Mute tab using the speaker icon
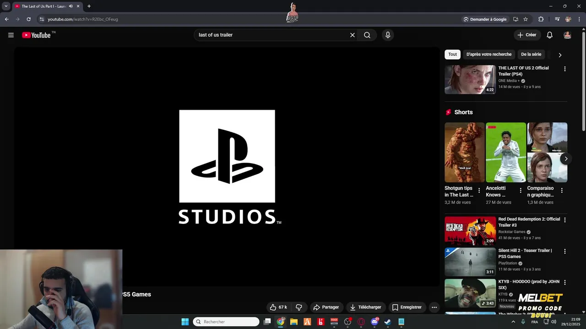This screenshot has width=586, height=329. pyautogui.click(x=71, y=6)
